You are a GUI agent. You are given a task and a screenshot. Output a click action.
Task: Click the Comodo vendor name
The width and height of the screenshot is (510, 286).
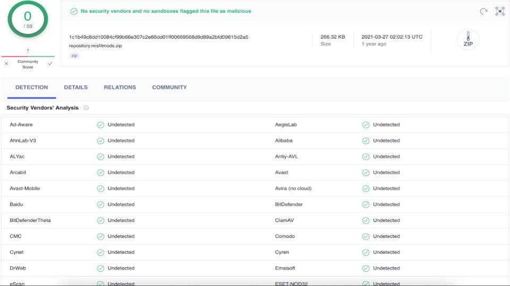pos(285,236)
